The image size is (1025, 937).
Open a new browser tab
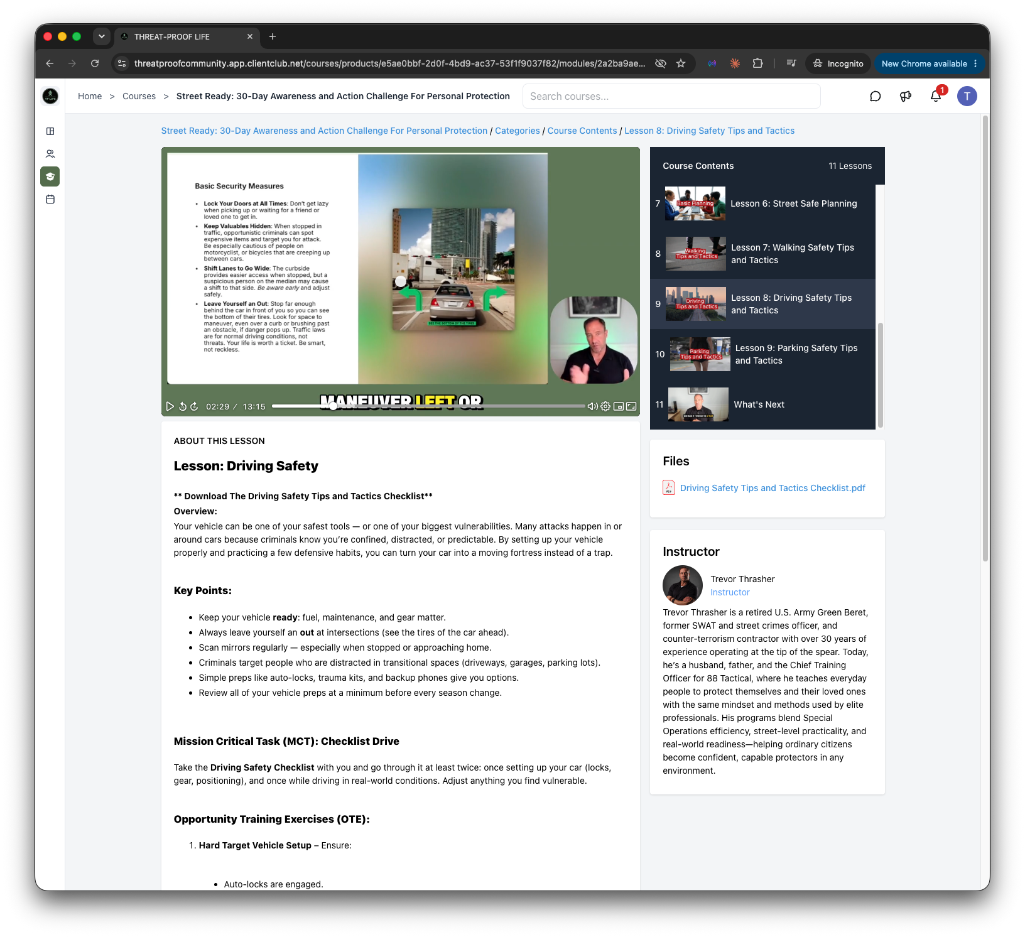point(273,36)
